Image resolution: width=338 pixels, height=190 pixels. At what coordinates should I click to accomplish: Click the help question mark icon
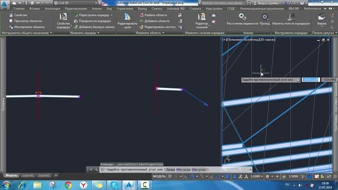pyautogui.click(x=302, y=3)
